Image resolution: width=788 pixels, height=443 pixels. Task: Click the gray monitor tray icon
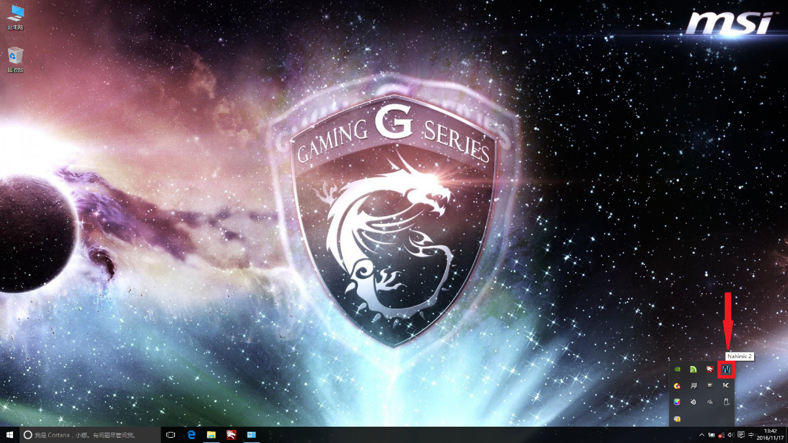pos(693,386)
